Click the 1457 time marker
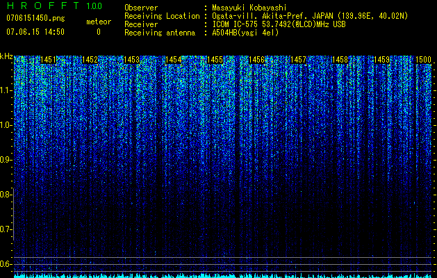 coord(298,60)
